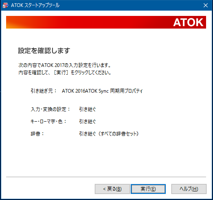
Task: Click 引き継ぐ value beside 入力・変換の設定
Action: coord(88,109)
